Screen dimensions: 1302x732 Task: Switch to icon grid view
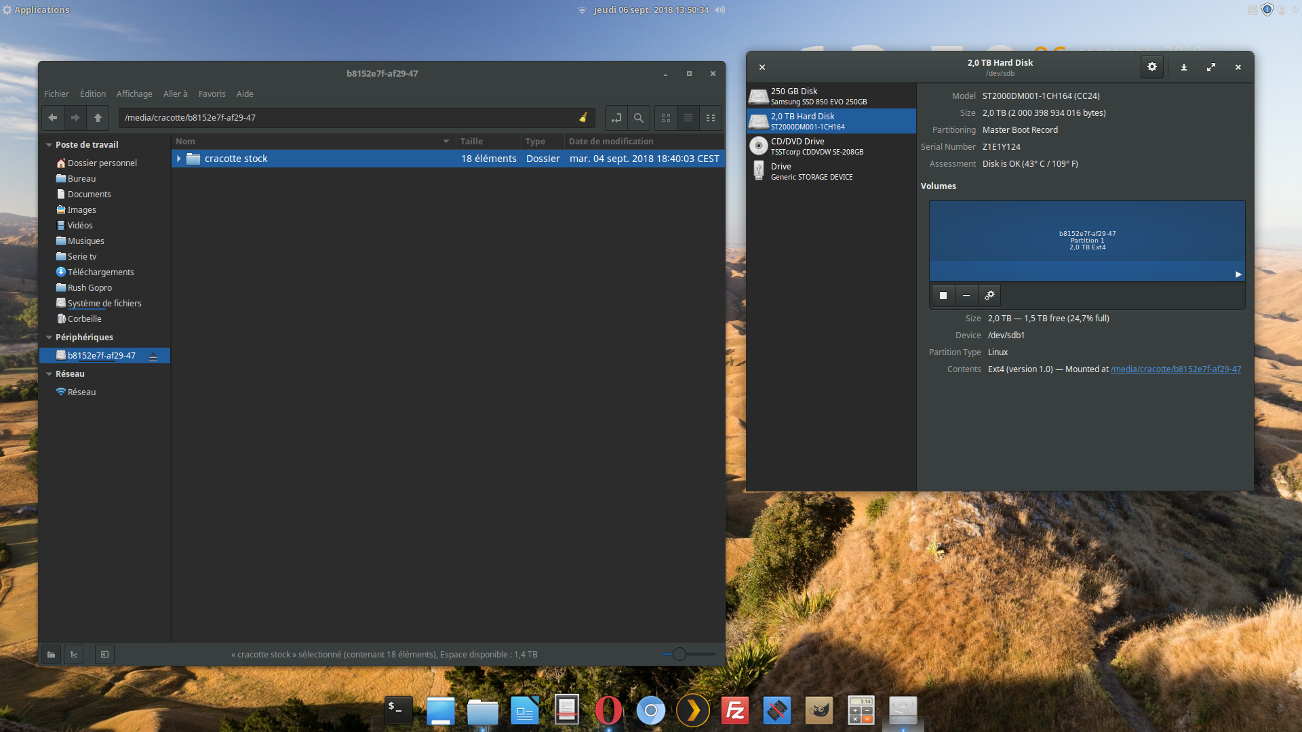pos(666,118)
